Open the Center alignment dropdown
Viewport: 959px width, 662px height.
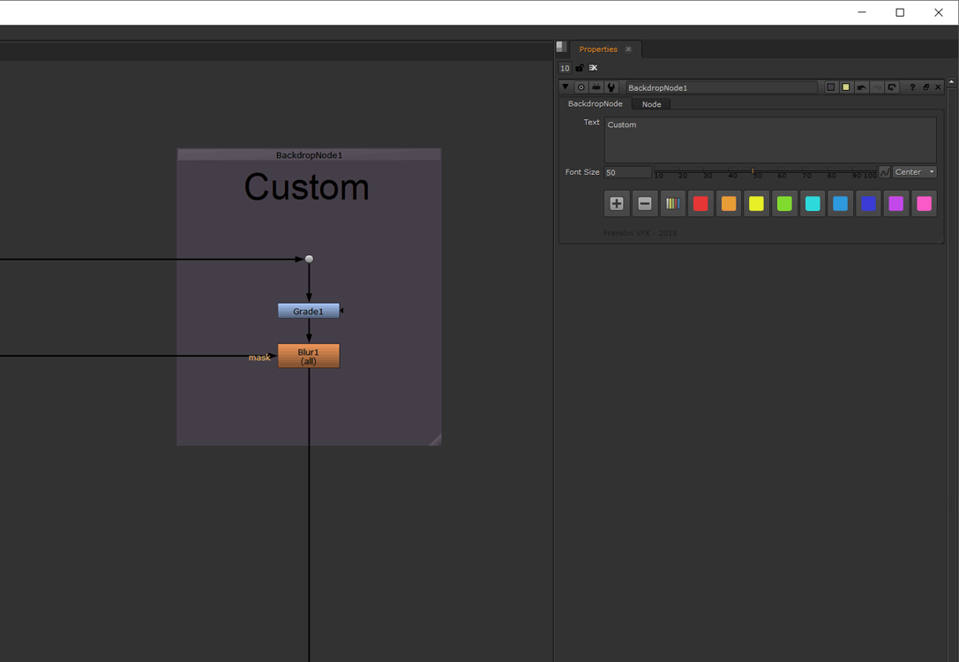tap(914, 172)
